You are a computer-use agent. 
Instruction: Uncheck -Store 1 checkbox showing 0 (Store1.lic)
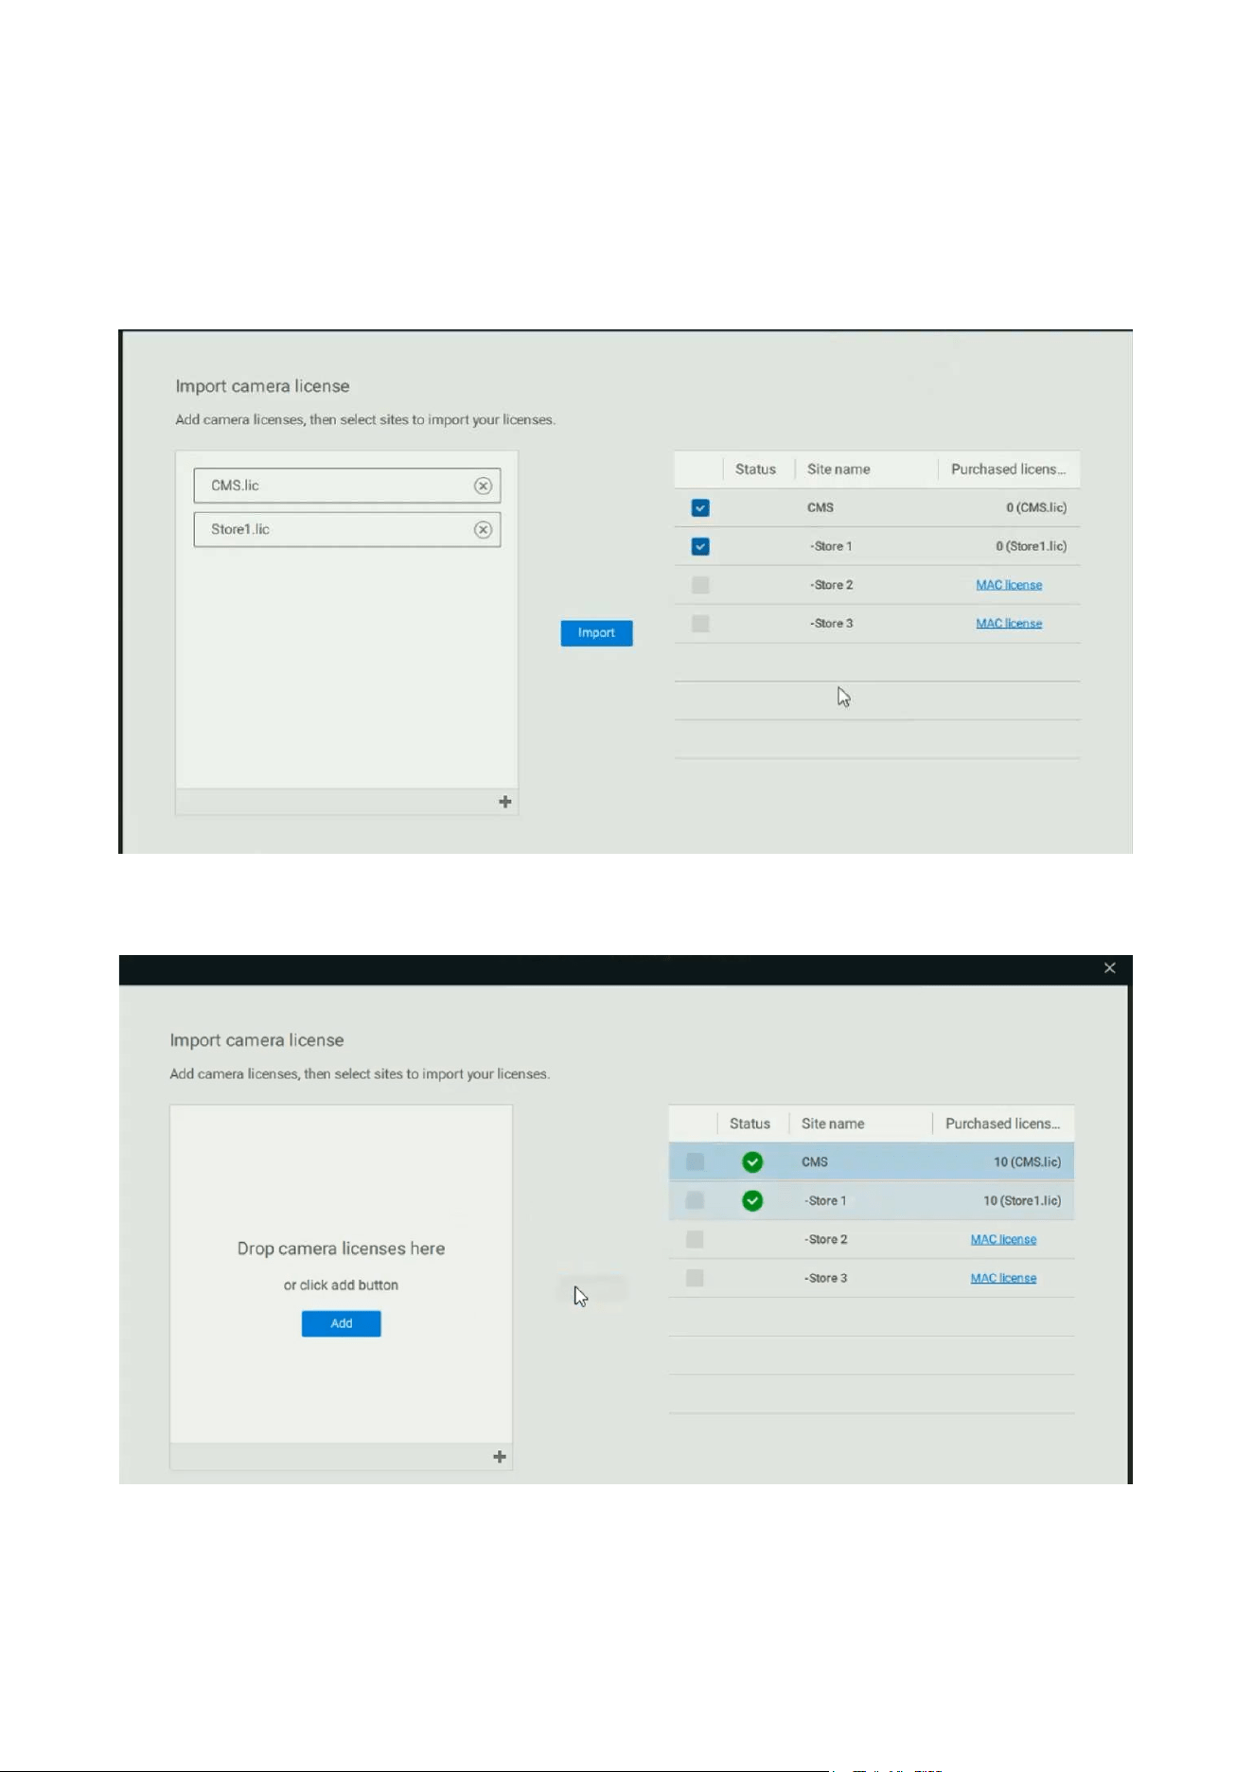click(x=700, y=546)
